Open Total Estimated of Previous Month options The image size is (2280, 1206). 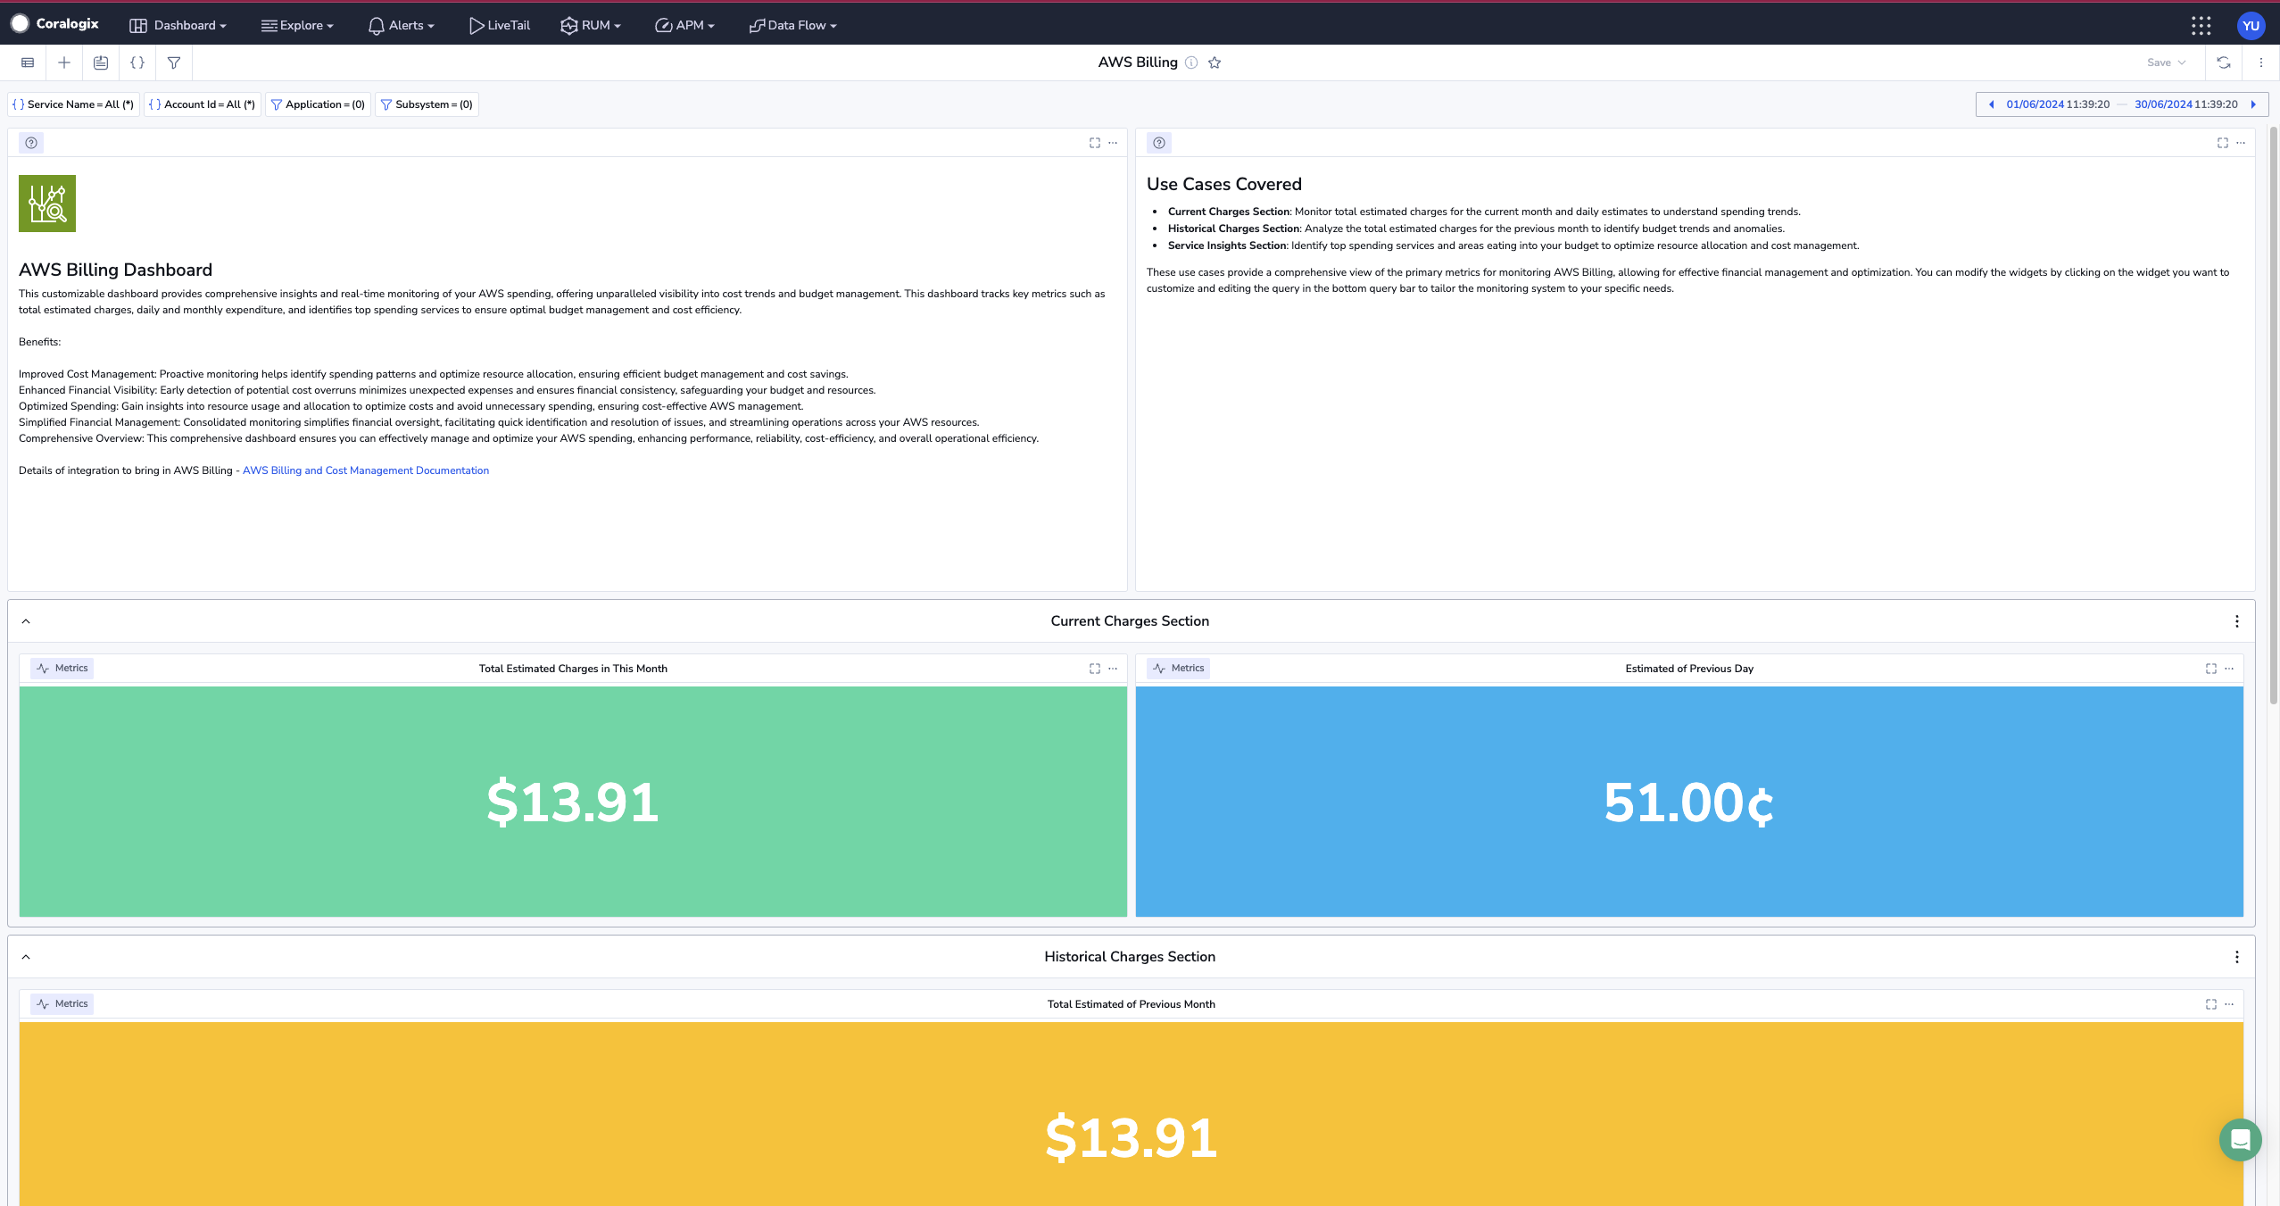coord(2229,1004)
